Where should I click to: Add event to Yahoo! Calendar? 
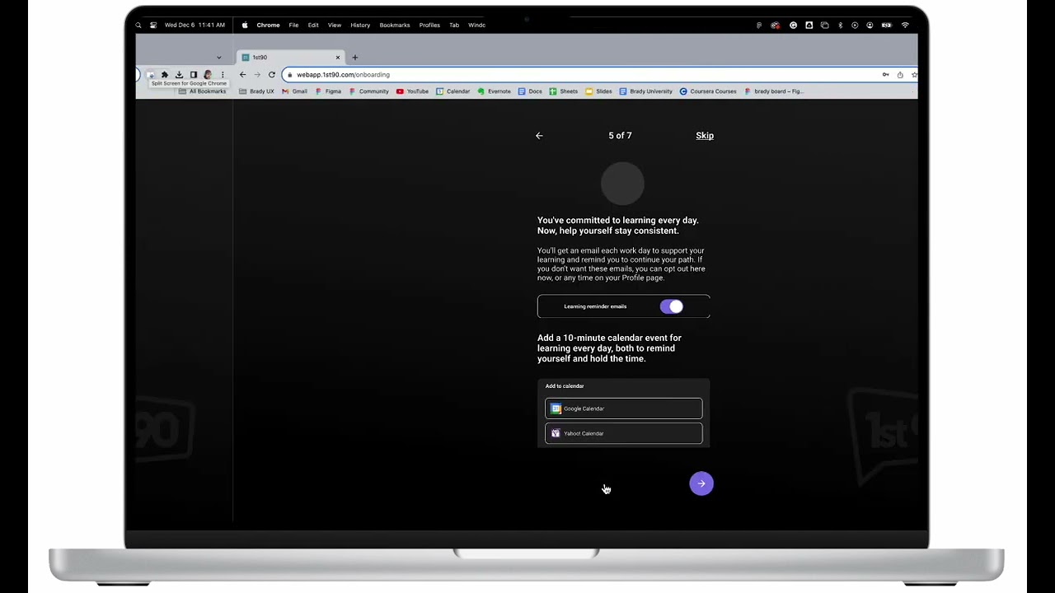(x=624, y=433)
